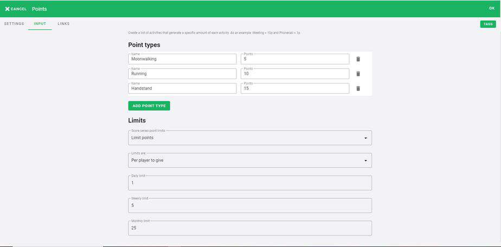This screenshot has width=501, height=247.
Task: Delete the Moonwalking point type via the trash icon
Action: (x=358, y=59)
